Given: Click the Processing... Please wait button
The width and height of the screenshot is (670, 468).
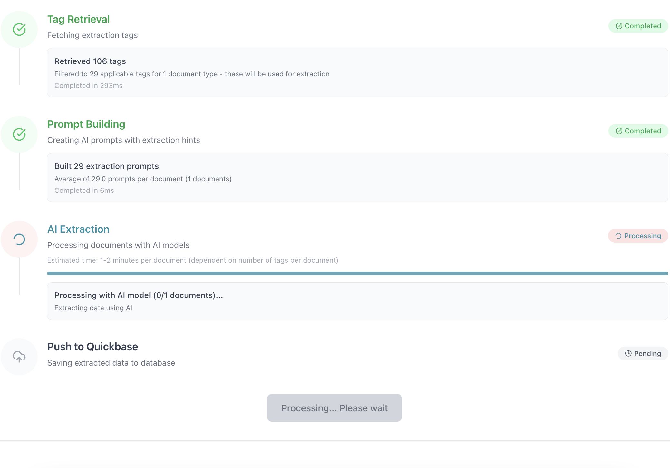Looking at the screenshot, I should 334,408.
